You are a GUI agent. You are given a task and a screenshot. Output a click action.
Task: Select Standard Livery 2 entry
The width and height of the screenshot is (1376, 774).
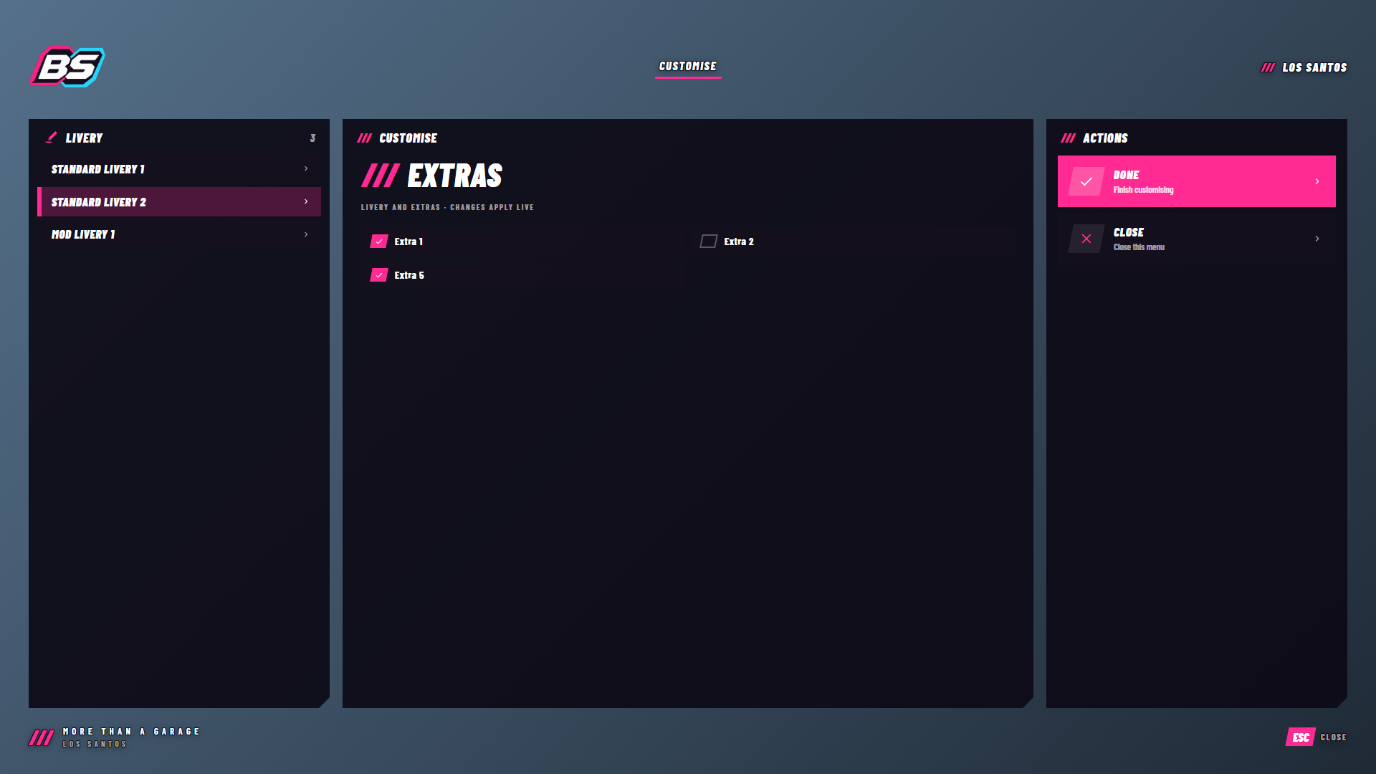pyautogui.click(x=179, y=201)
